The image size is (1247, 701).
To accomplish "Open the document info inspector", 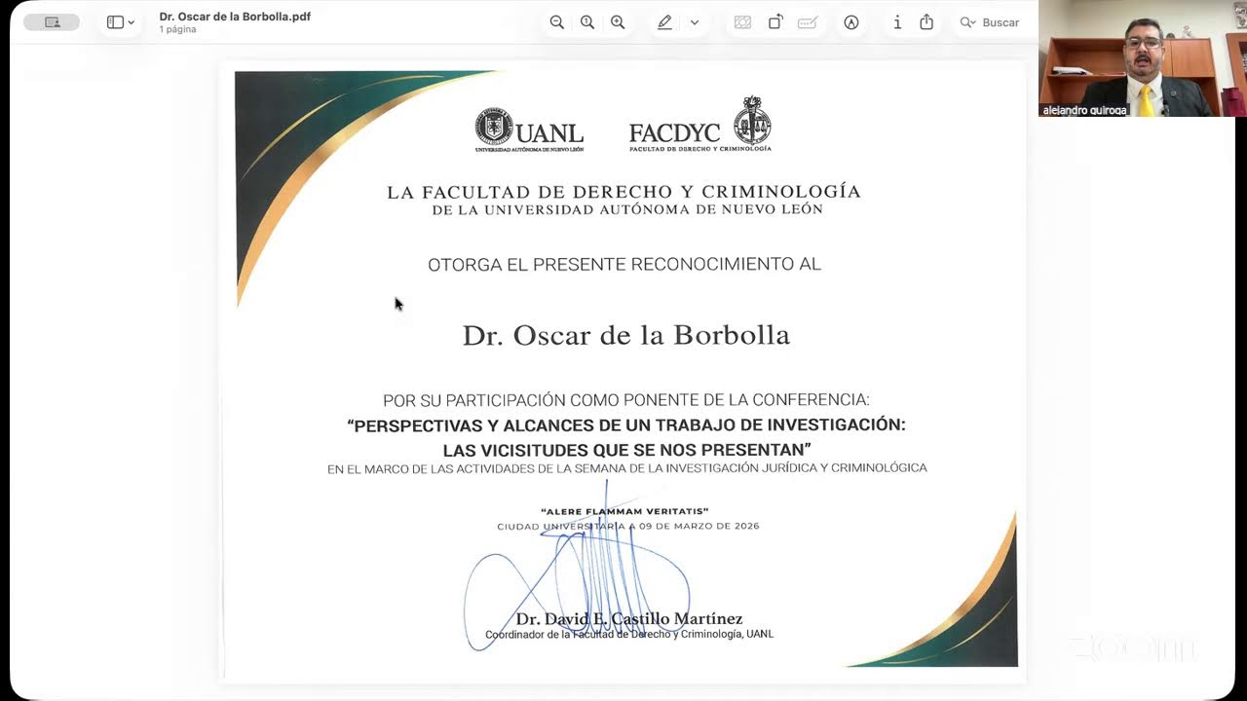I will pyautogui.click(x=897, y=22).
